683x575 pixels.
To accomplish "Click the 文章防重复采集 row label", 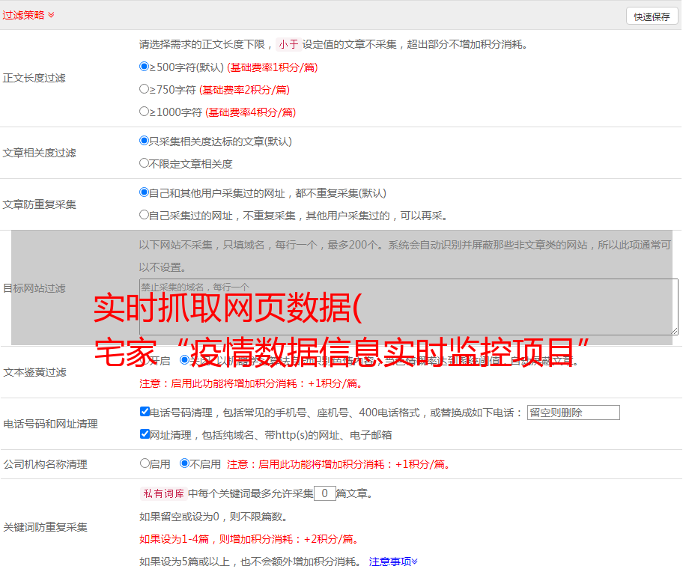I will coord(39,204).
